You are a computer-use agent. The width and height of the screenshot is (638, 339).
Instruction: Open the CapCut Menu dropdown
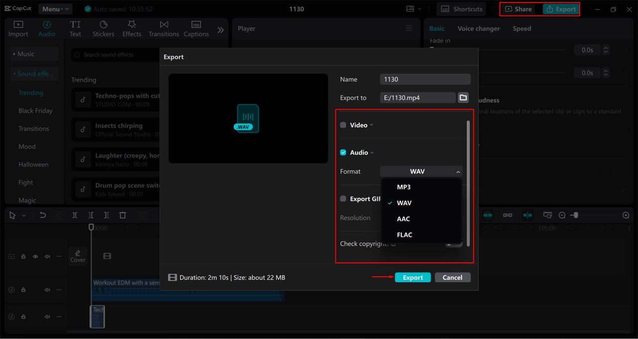pyautogui.click(x=55, y=9)
